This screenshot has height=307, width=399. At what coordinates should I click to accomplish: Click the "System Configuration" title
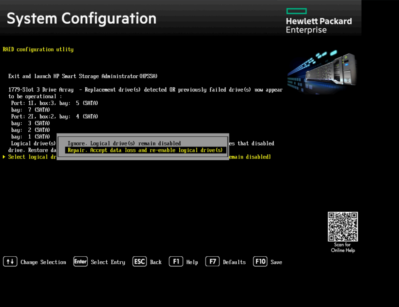pyautogui.click(x=82, y=19)
